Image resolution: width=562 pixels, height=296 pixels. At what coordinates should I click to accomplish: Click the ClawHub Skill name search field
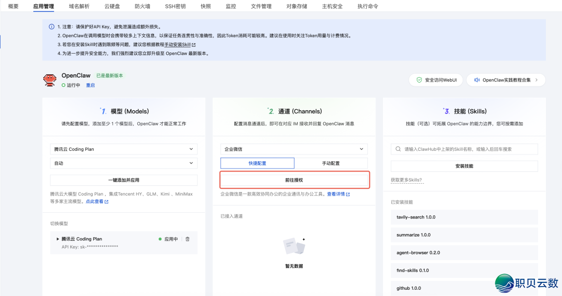pyautogui.click(x=464, y=149)
